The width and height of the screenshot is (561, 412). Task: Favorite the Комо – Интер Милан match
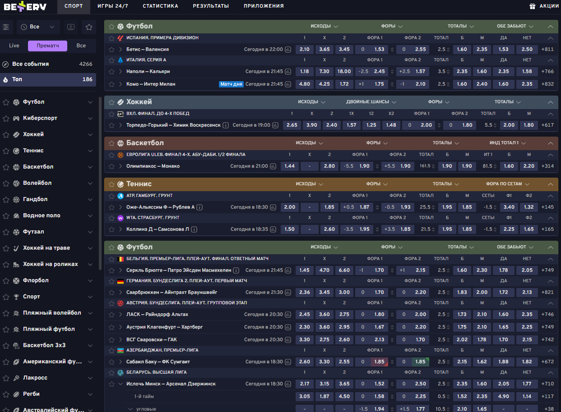tap(111, 84)
